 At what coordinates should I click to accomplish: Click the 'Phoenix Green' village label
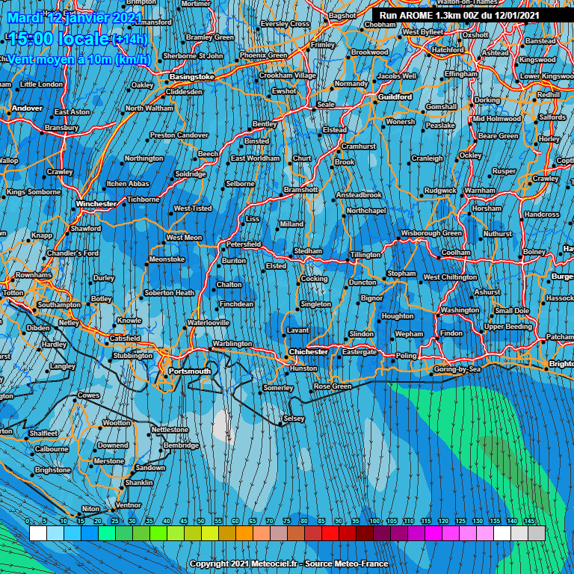coord(263,55)
